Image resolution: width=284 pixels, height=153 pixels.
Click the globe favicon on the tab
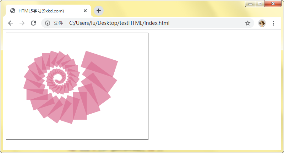tap(13, 11)
